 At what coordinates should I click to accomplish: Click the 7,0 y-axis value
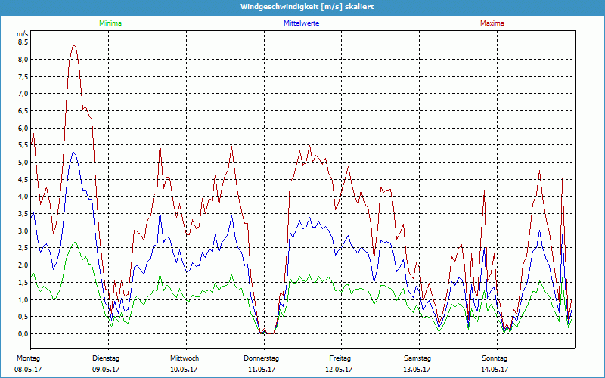(23, 93)
